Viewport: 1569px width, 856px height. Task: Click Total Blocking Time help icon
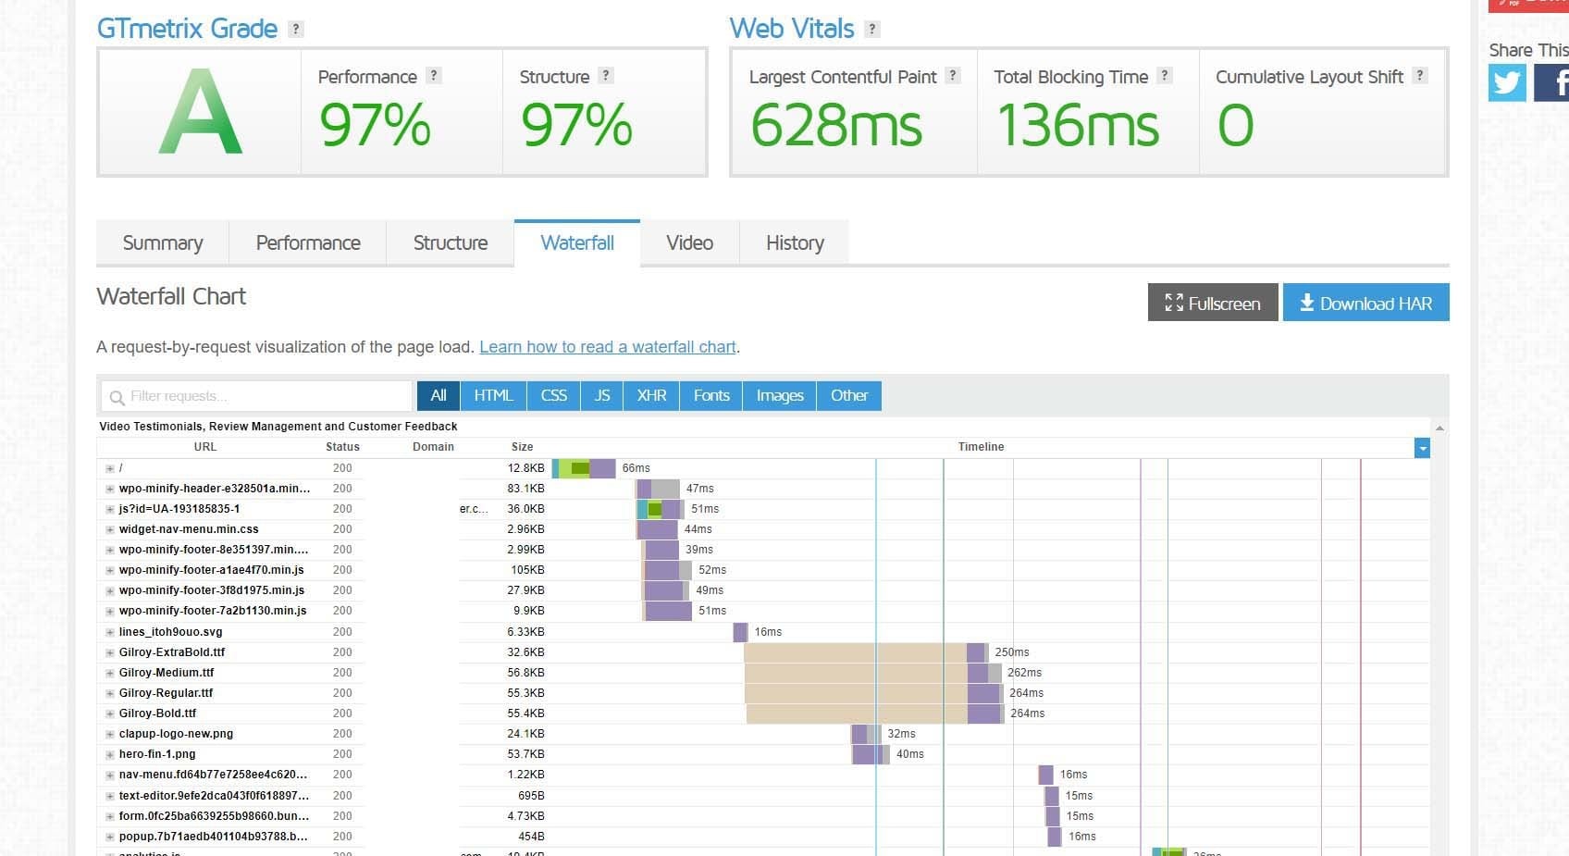click(1165, 76)
